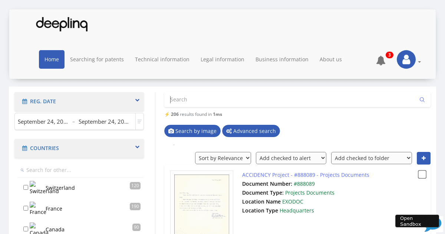The height and width of the screenshot is (234, 445).
Task: Go to Searching for patents menu
Action: 97,59
